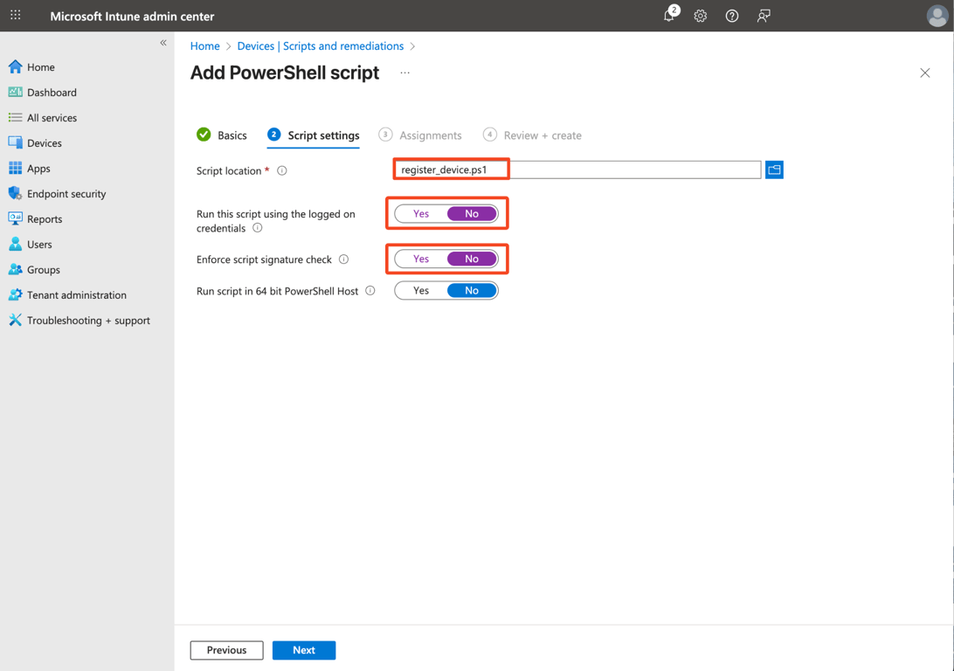The height and width of the screenshot is (671, 954).
Task: Open the account profile avatar
Action: point(937,16)
